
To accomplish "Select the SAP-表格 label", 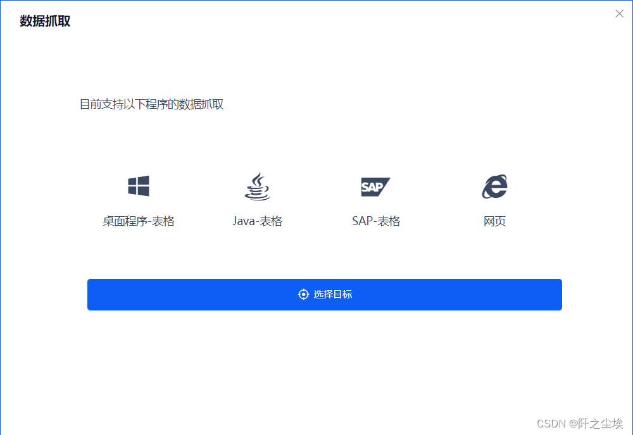I will pos(376,221).
